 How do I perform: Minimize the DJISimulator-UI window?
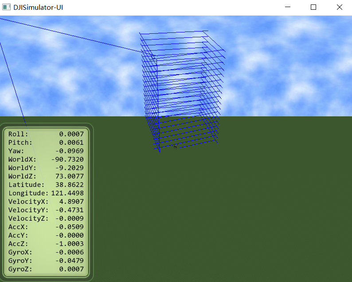pyautogui.click(x=288, y=7)
